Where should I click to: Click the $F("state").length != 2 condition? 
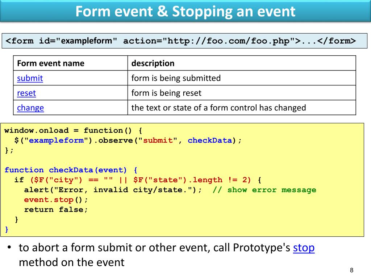(192, 180)
